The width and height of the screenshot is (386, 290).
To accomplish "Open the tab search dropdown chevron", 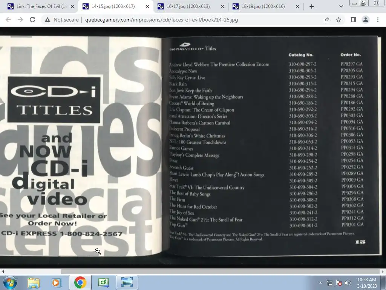I will [341, 7].
